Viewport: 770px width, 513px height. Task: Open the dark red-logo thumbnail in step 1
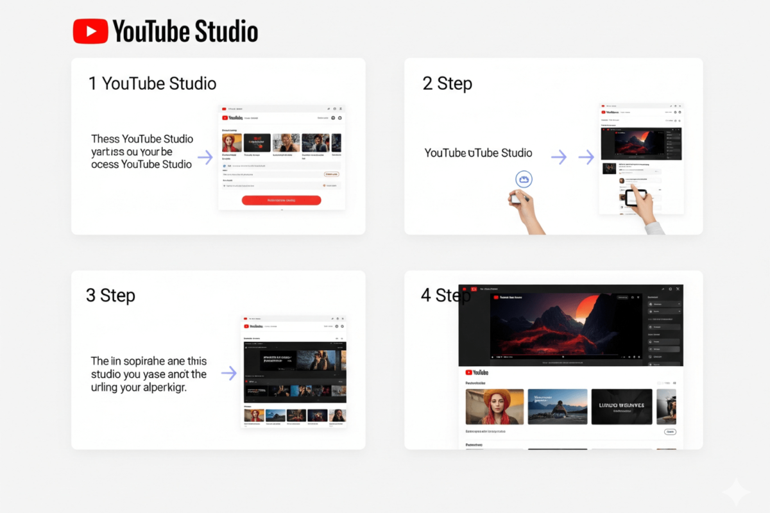[x=257, y=143]
